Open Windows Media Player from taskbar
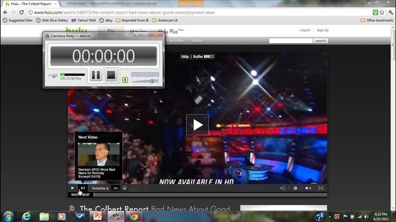The width and height of the screenshot is (396, 222). point(61,217)
